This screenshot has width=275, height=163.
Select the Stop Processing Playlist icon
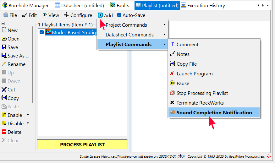(x=172, y=93)
